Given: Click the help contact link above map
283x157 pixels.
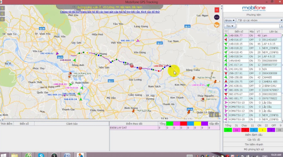Looking at the screenshot, I should coord(110,12).
